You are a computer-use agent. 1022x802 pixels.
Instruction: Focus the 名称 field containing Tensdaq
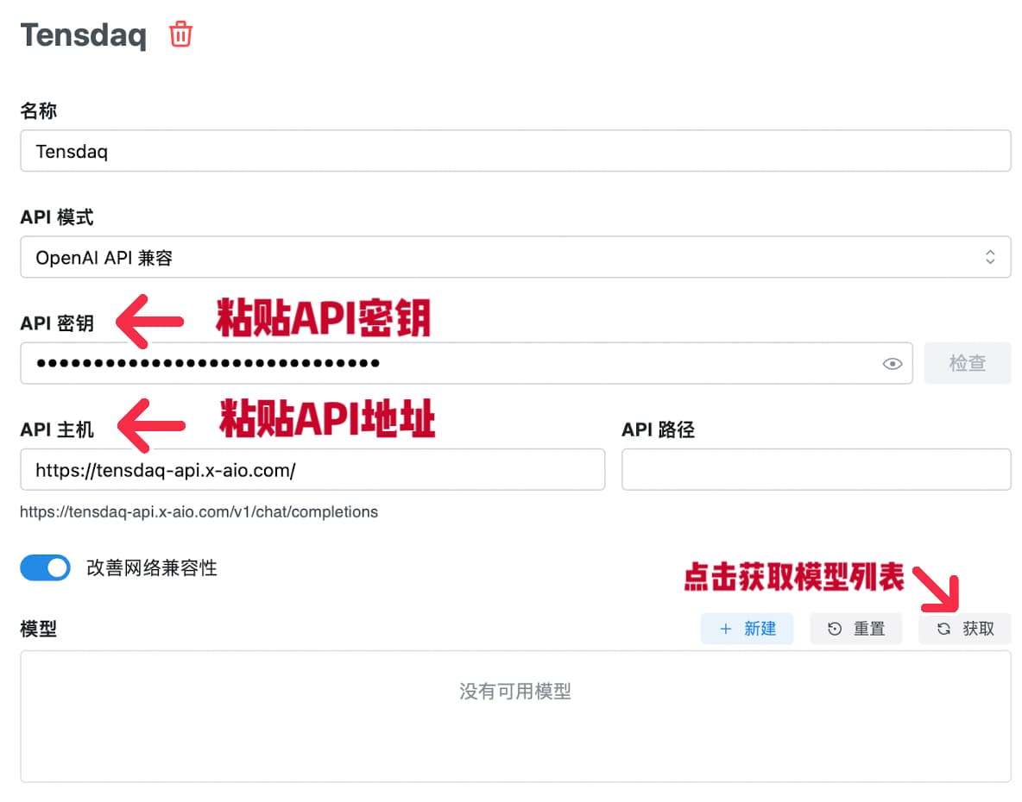514,151
